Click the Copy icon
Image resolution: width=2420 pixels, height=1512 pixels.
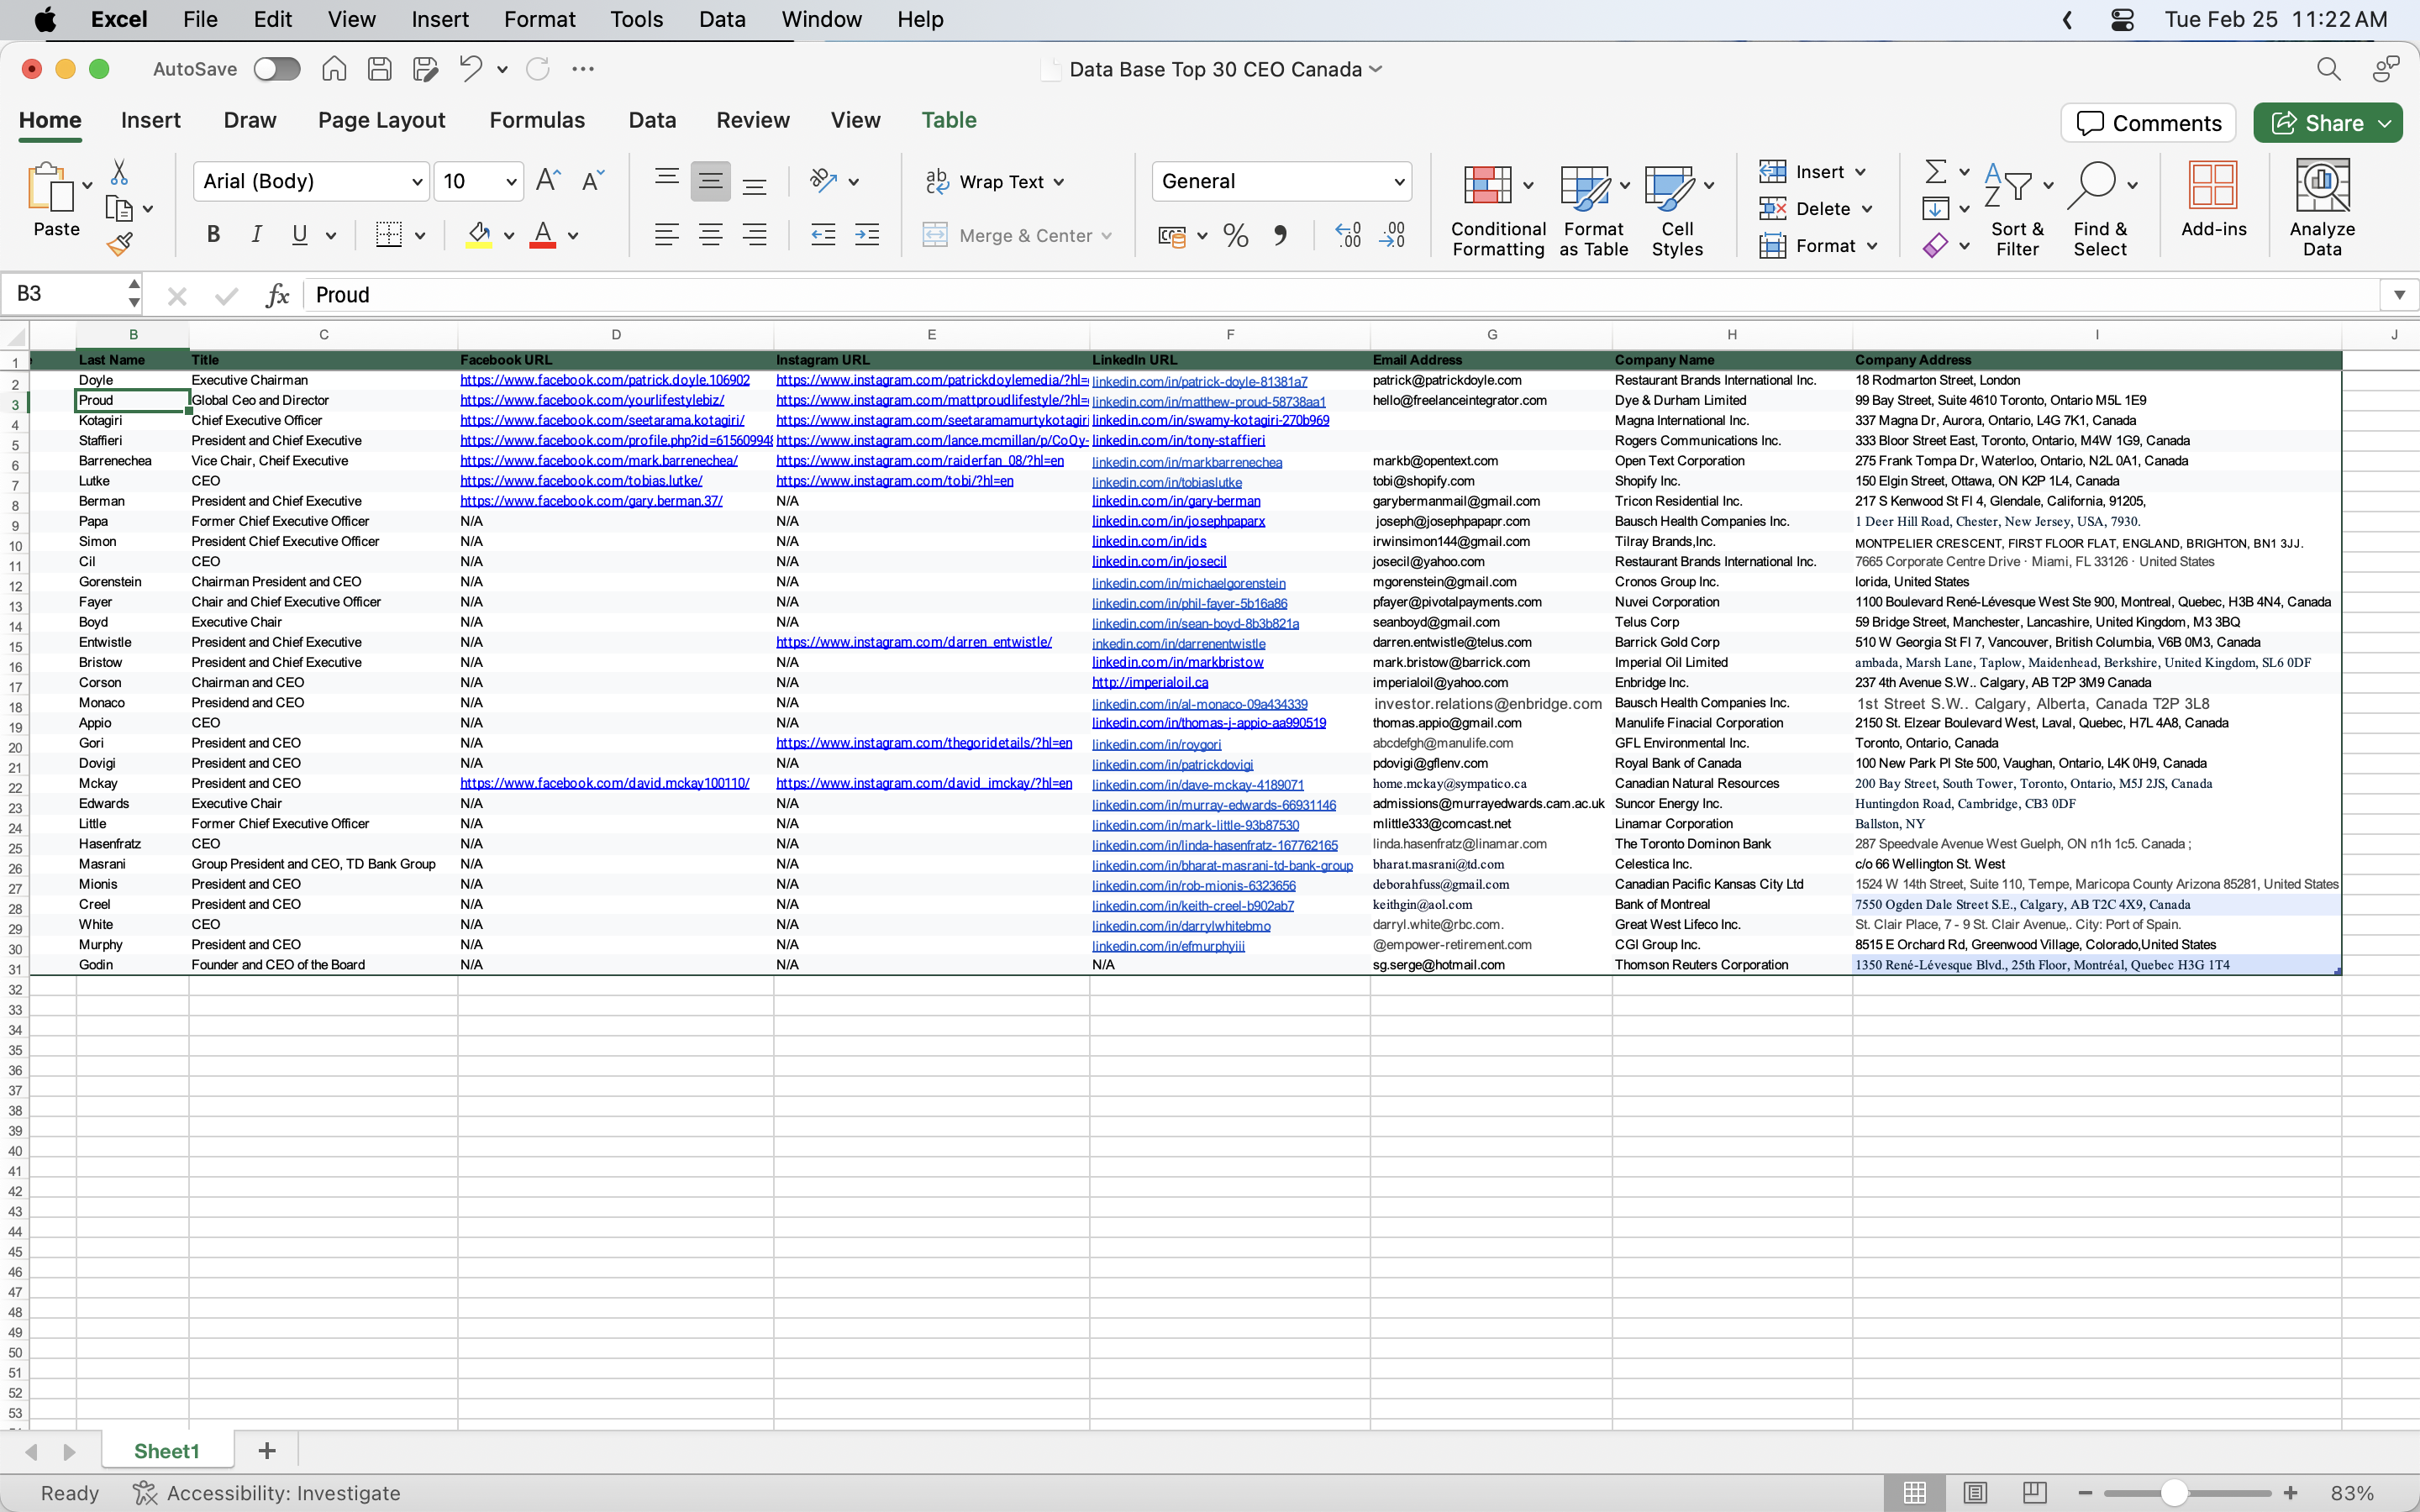[x=119, y=208]
